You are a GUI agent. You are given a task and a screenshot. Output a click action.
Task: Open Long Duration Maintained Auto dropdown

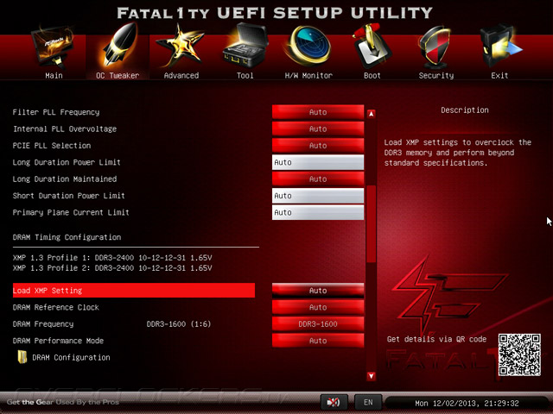point(318,179)
